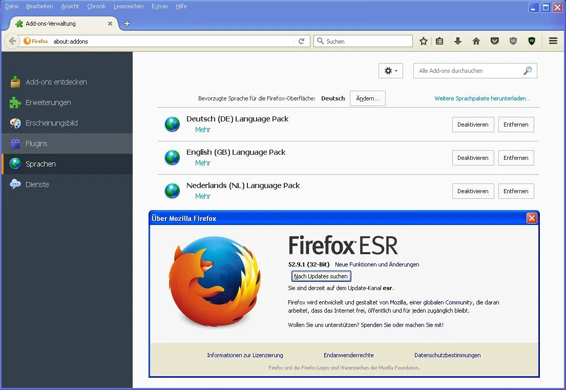This screenshot has width=566, height=390.
Task: Click the Ändern... language button
Action: pyautogui.click(x=367, y=98)
